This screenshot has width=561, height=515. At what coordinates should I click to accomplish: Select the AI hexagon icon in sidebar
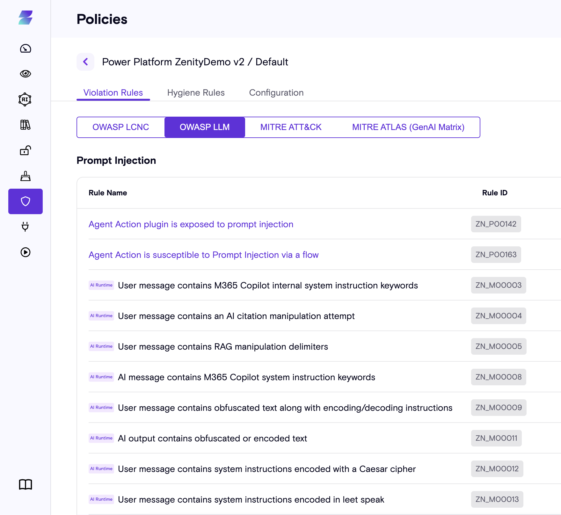(x=25, y=99)
